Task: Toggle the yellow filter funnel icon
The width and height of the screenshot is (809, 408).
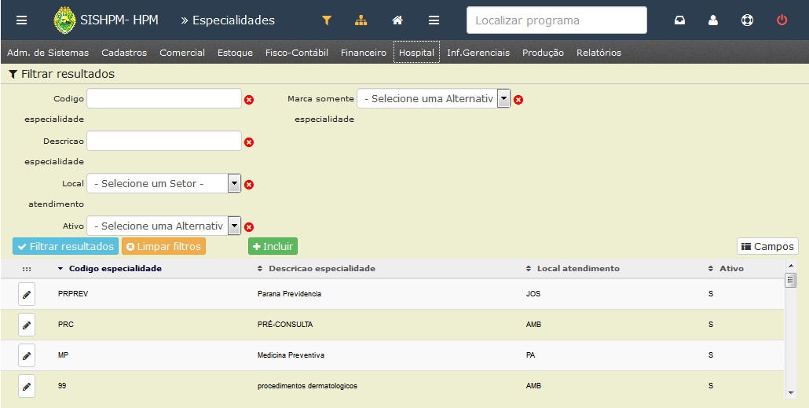Action: point(327,20)
